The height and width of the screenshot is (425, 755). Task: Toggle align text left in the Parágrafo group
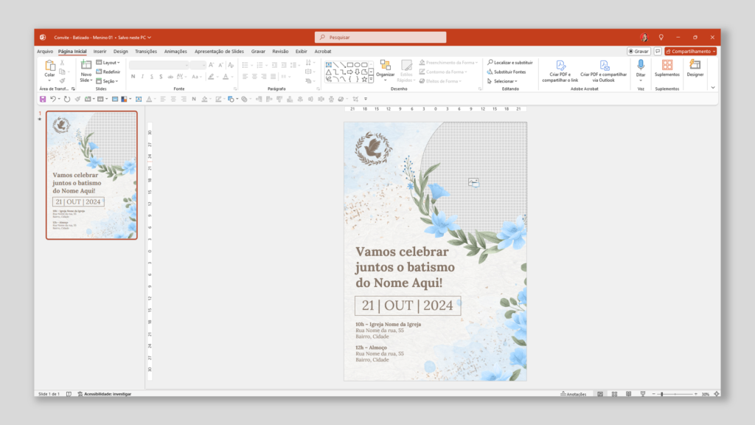tap(245, 77)
